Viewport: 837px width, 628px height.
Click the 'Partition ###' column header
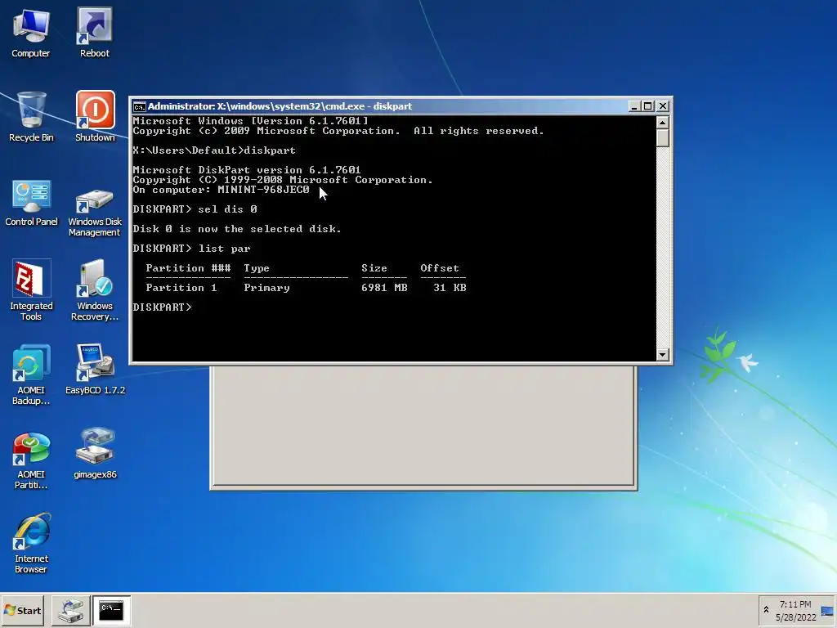click(x=189, y=268)
